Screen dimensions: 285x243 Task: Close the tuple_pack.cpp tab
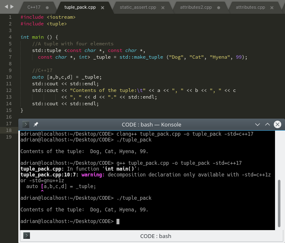[x=102, y=7]
